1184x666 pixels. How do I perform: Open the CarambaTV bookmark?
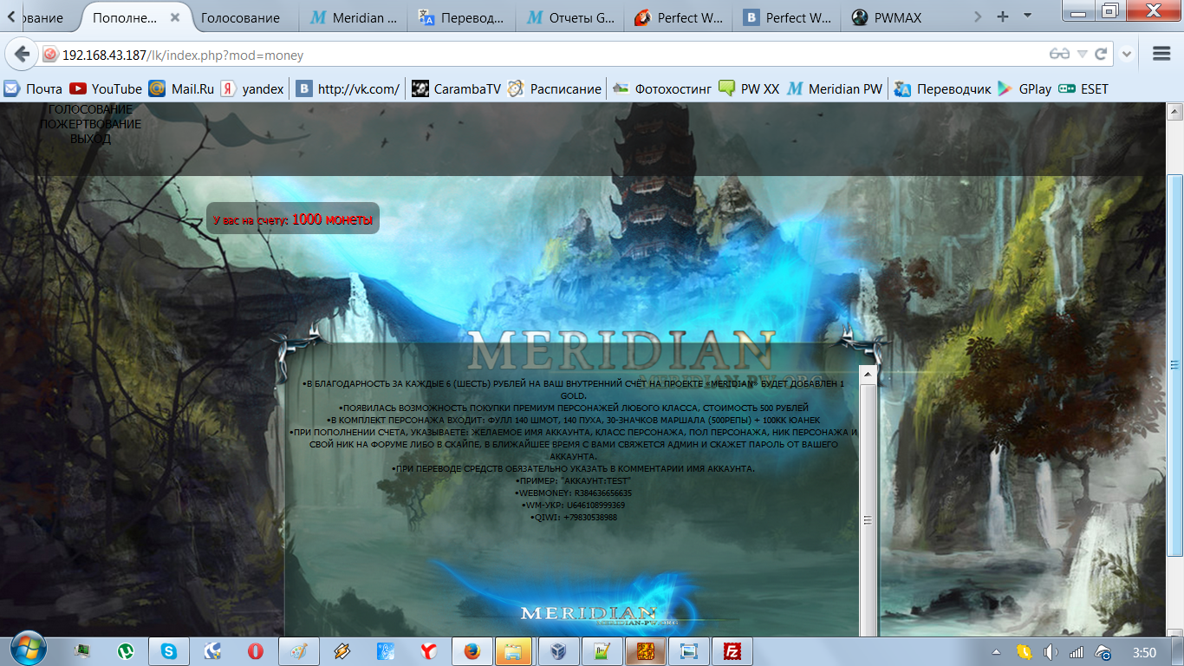coord(456,88)
